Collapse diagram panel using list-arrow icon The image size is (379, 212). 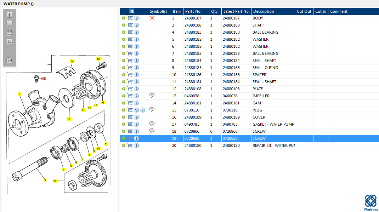(10, 60)
